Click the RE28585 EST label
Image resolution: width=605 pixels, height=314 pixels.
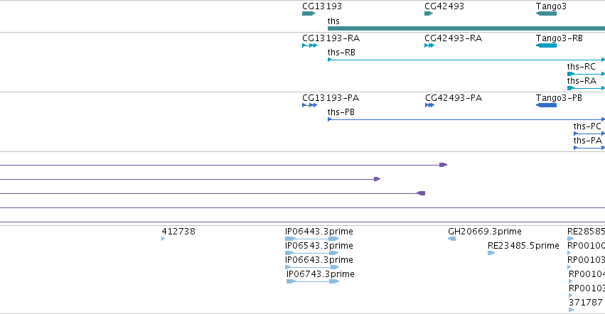pos(586,232)
